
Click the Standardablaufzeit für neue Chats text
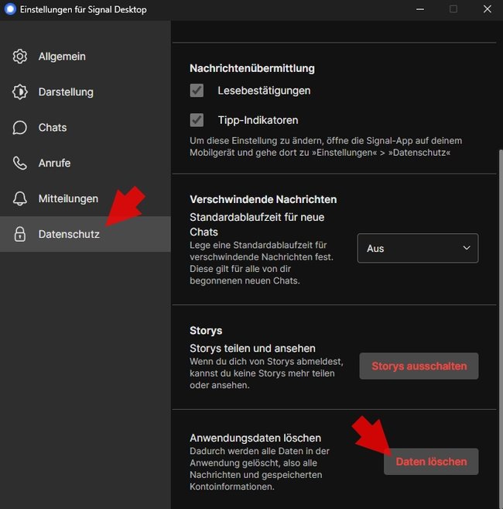click(x=257, y=225)
